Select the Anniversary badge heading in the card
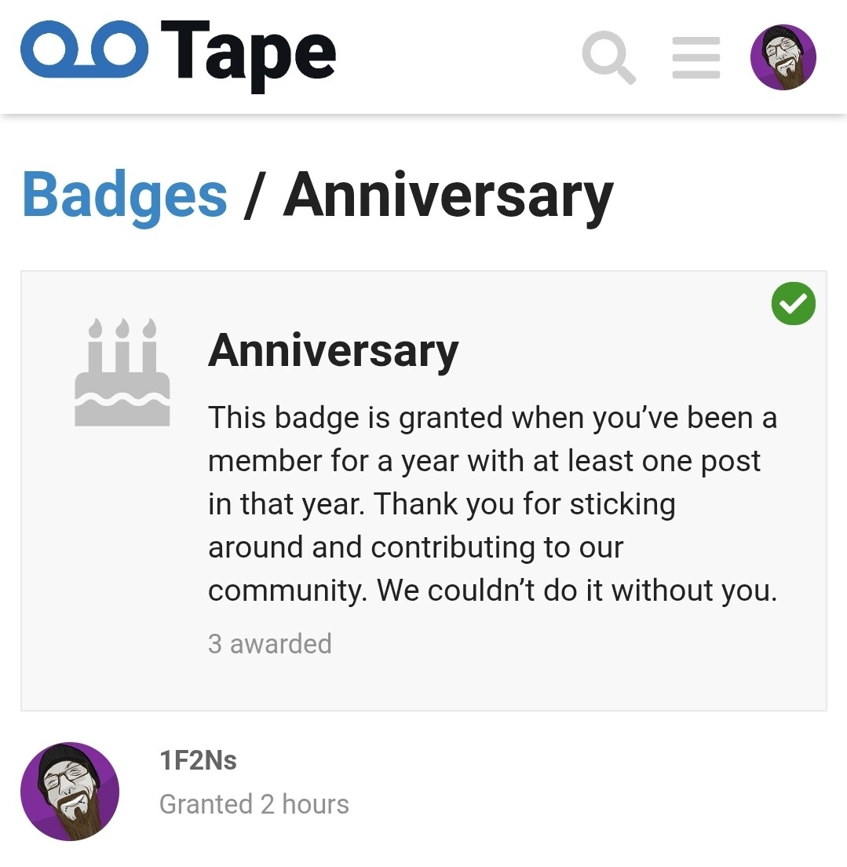This screenshot has width=847, height=867. [x=333, y=350]
